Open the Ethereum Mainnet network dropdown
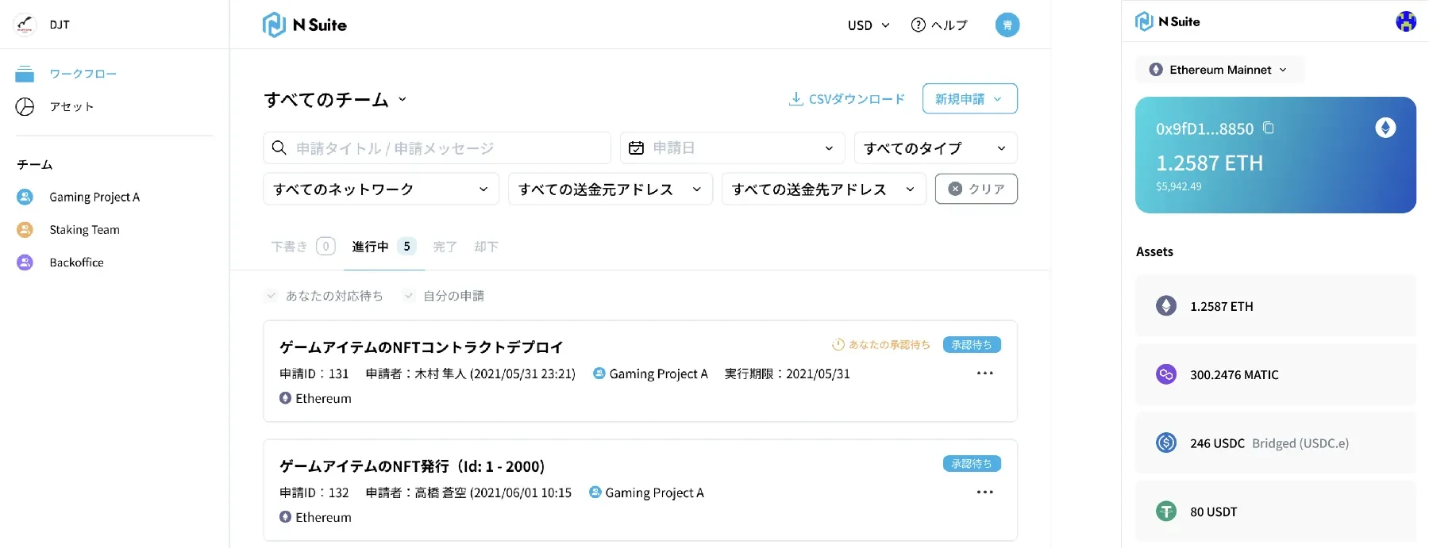Image resolution: width=1429 pixels, height=548 pixels. point(1219,70)
